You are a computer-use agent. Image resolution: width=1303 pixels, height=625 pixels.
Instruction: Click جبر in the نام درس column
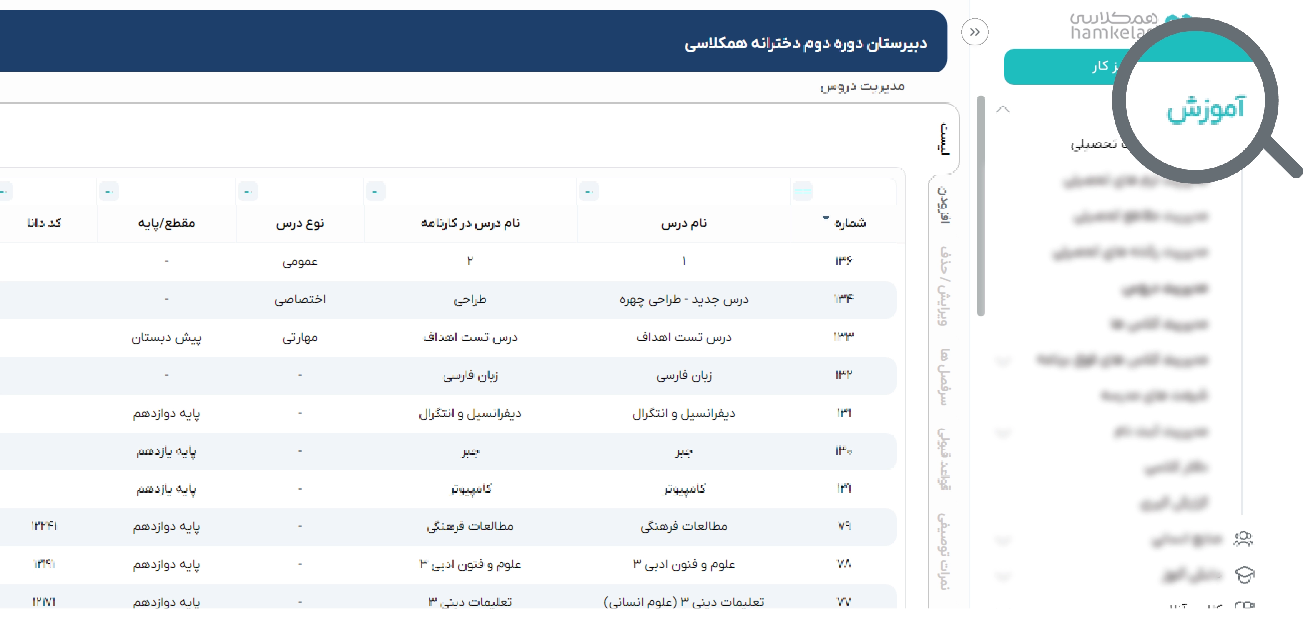pyautogui.click(x=683, y=451)
